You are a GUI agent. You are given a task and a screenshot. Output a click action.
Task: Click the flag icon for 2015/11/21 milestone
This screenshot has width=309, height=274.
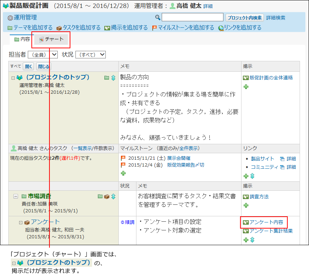[x=123, y=158]
